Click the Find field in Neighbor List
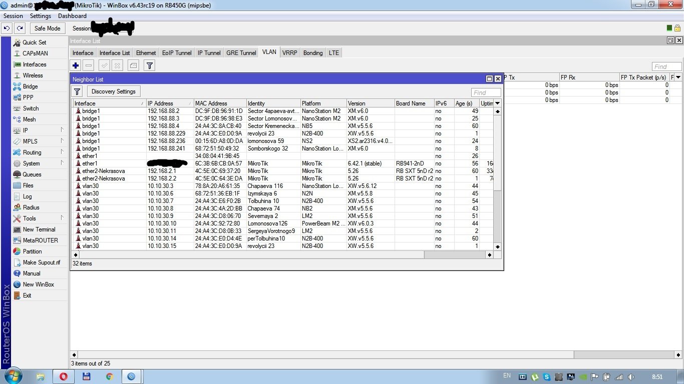 [x=486, y=92]
